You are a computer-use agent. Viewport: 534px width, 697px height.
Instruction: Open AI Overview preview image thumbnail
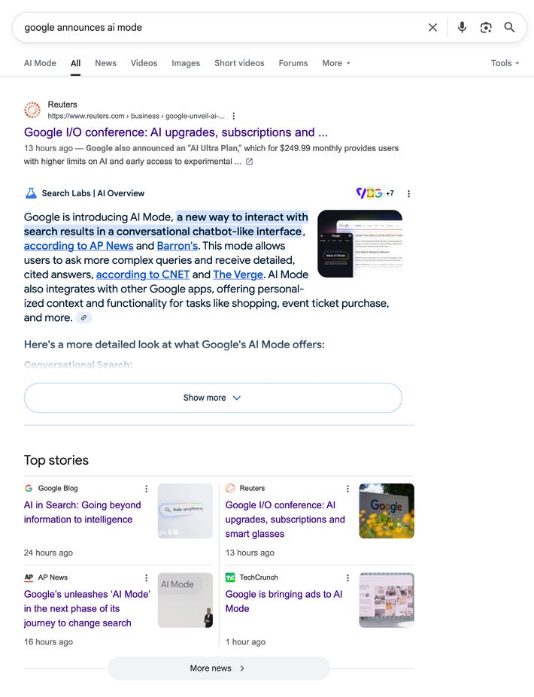[x=360, y=244]
